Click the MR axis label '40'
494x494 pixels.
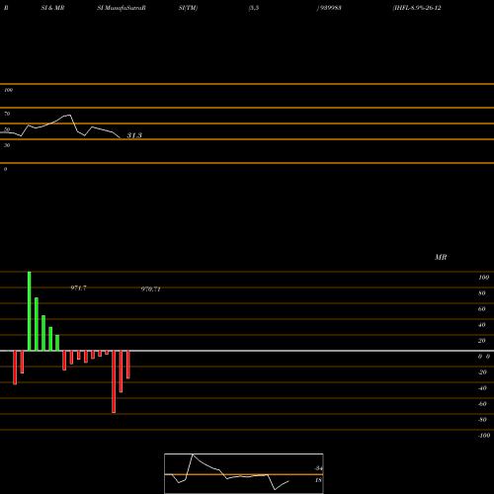(482, 325)
